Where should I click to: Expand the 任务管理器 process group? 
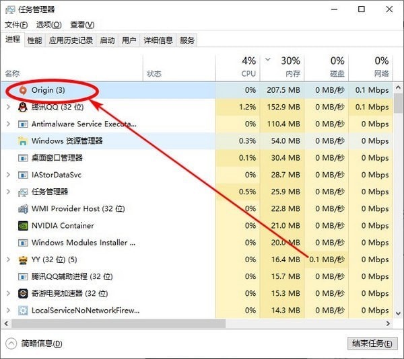(x=8, y=192)
